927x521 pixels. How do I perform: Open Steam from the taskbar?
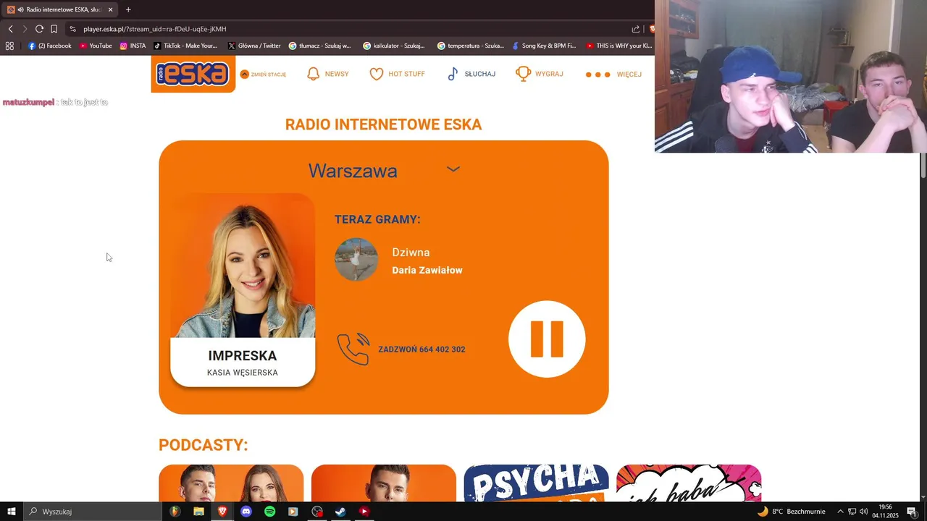point(340,512)
